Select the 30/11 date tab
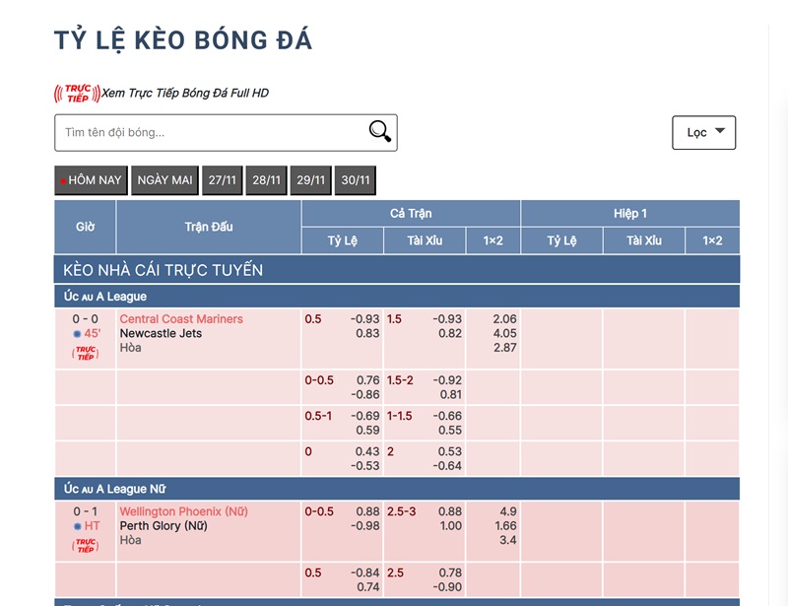This screenshot has width=788, height=606. pos(355,180)
